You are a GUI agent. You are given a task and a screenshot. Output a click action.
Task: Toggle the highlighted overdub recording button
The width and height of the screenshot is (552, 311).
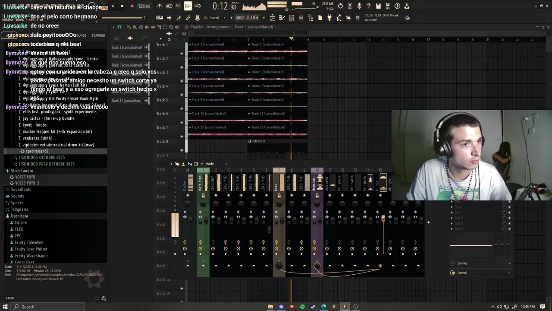point(188,6)
